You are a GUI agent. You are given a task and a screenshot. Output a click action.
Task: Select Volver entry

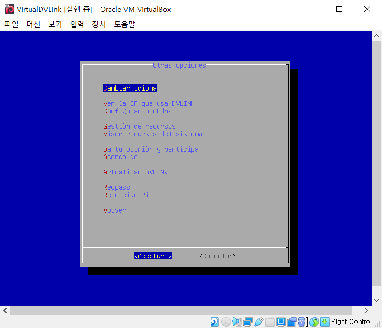click(x=114, y=210)
